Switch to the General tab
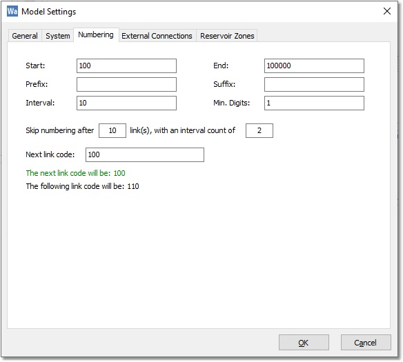 [x=25, y=36]
